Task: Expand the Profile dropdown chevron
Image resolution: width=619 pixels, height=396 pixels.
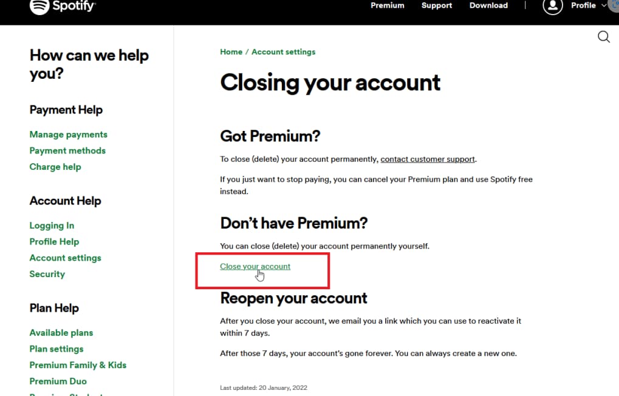Action: pos(604,5)
